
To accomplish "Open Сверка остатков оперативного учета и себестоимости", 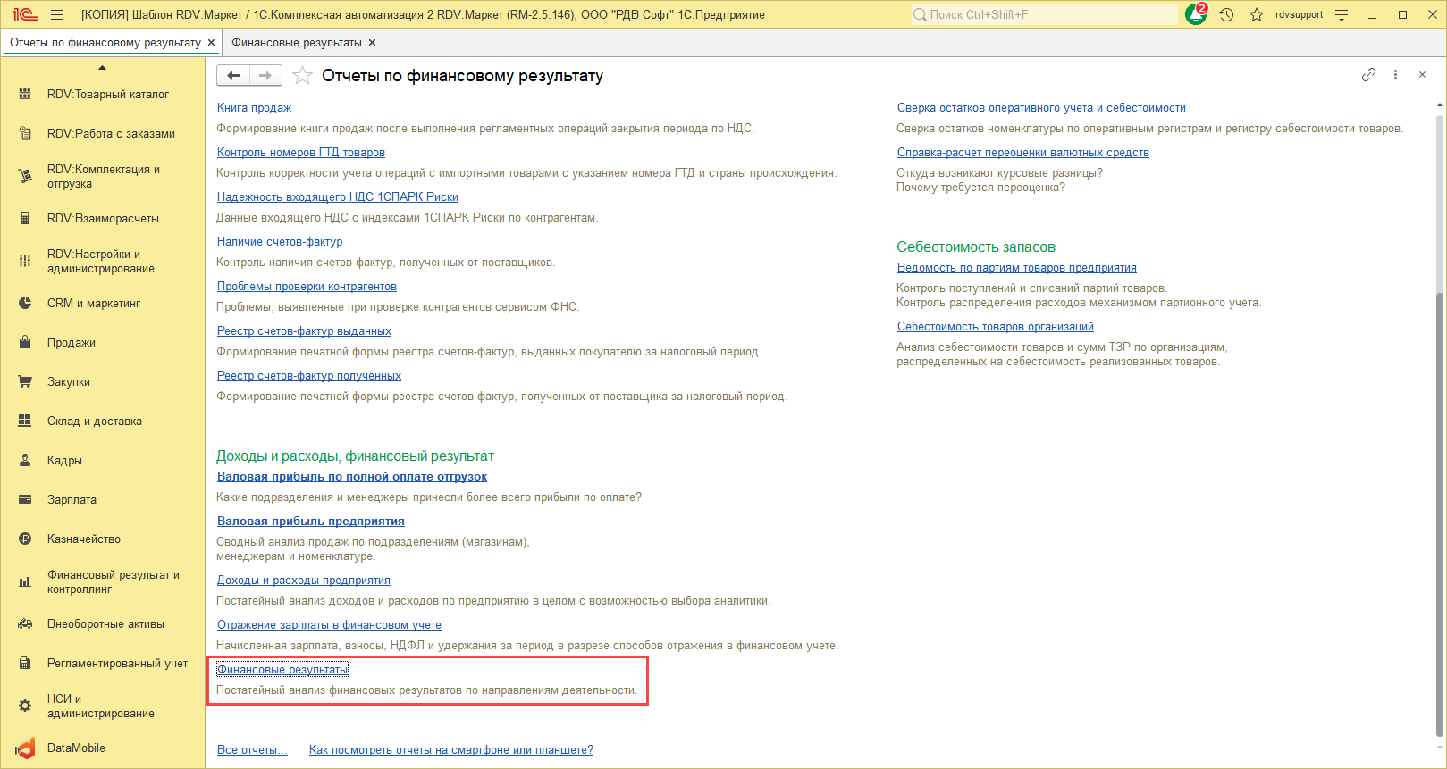I will click(1041, 108).
